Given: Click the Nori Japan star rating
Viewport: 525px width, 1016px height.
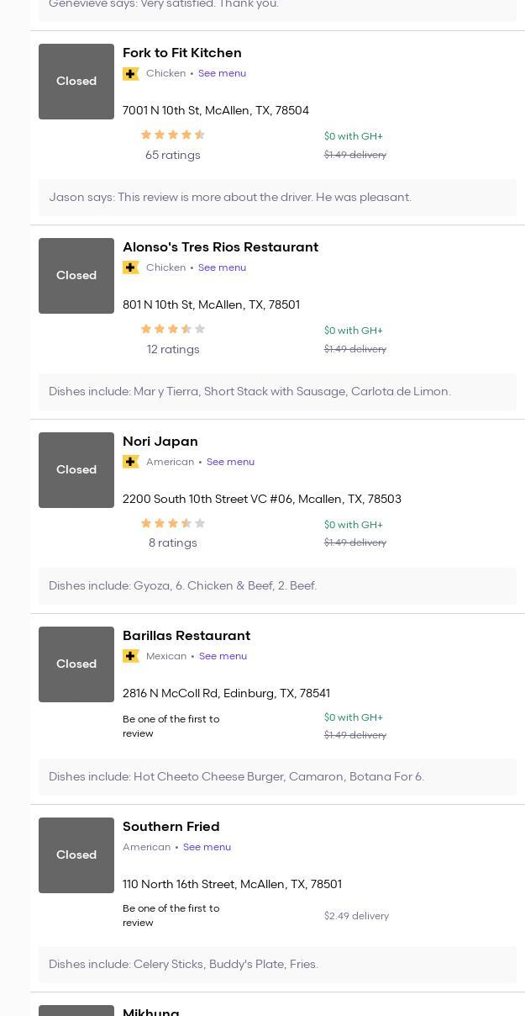Looking at the screenshot, I should (172, 523).
